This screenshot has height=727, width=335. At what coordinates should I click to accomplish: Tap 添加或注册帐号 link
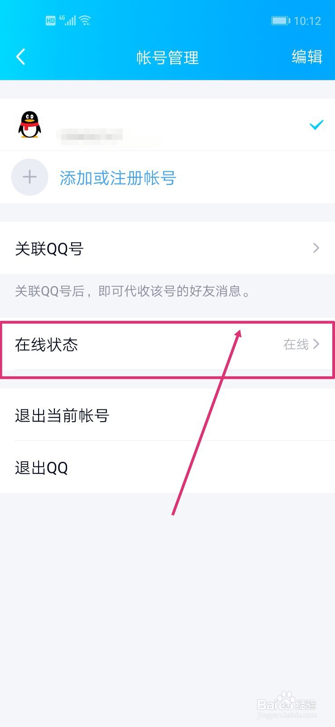coord(118,178)
